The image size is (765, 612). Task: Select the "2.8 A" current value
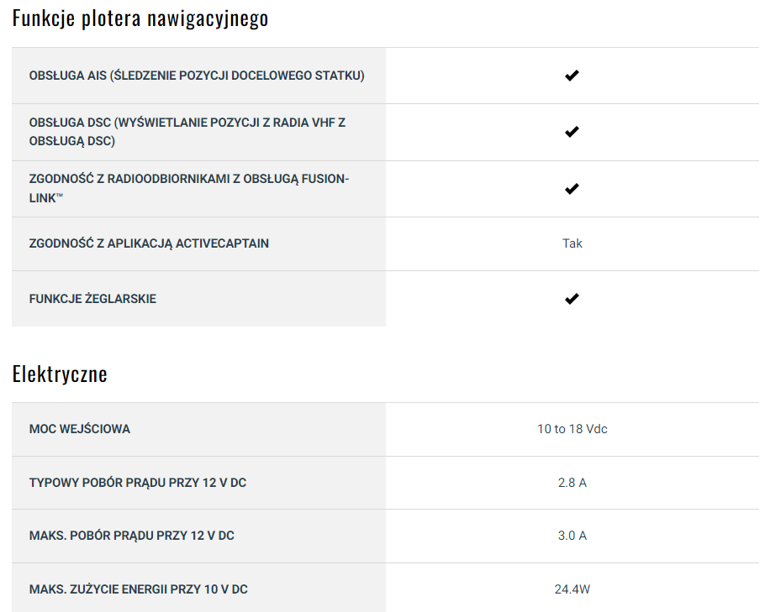point(572,483)
